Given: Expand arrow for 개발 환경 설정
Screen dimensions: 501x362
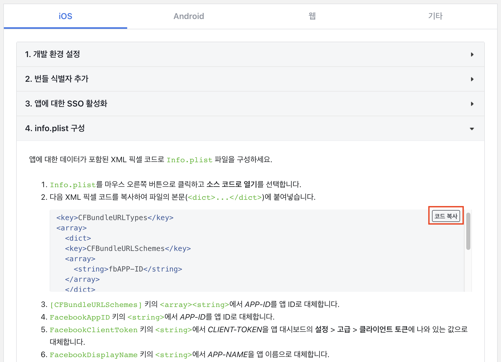Looking at the screenshot, I should pyautogui.click(x=472, y=55).
